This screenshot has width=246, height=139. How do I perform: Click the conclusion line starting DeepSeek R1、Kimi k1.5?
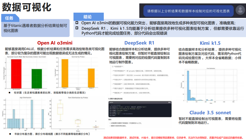point(163,31)
